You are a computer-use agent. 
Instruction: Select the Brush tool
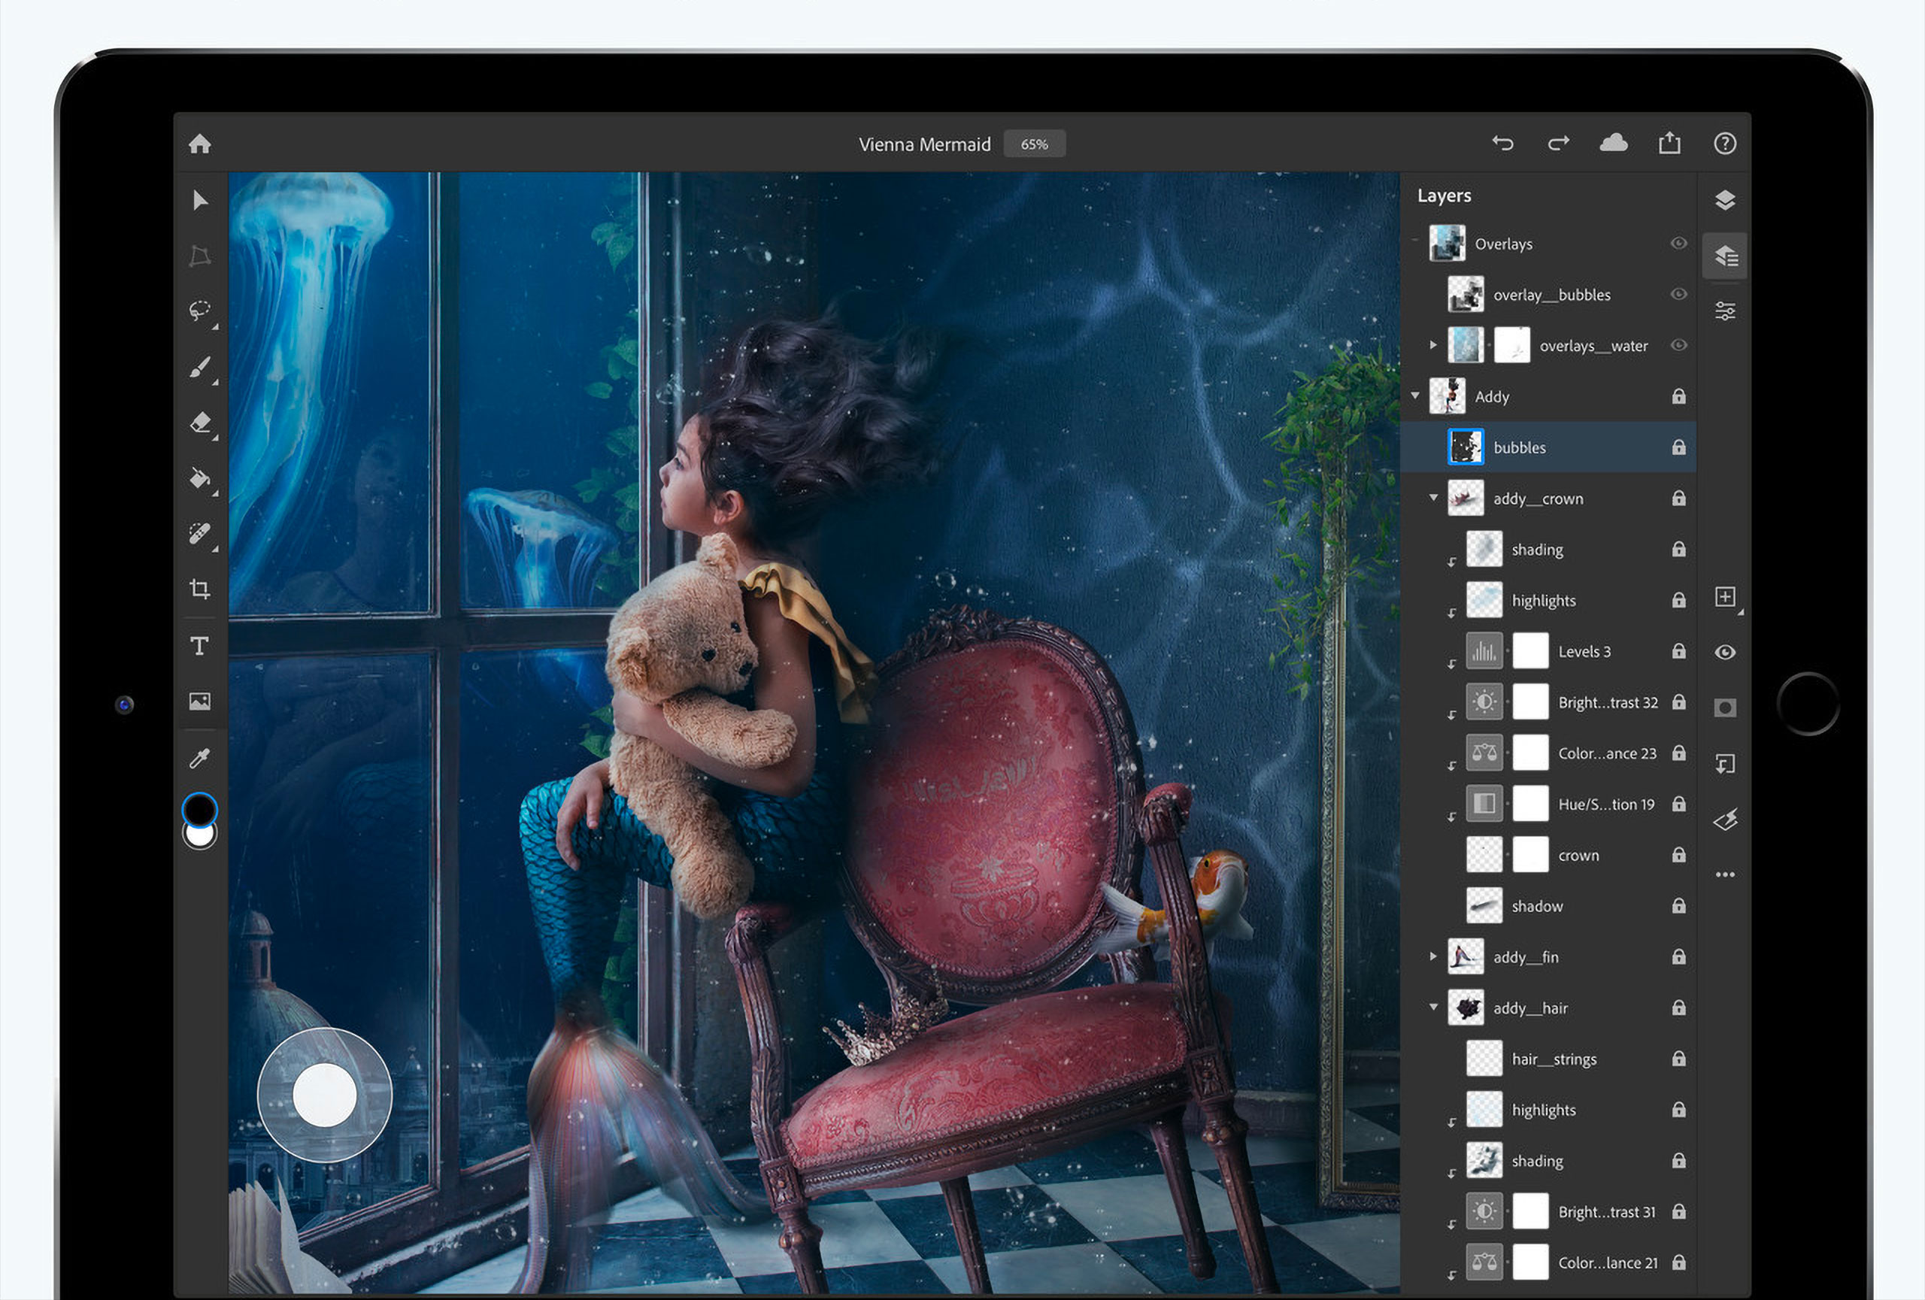(x=199, y=367)
